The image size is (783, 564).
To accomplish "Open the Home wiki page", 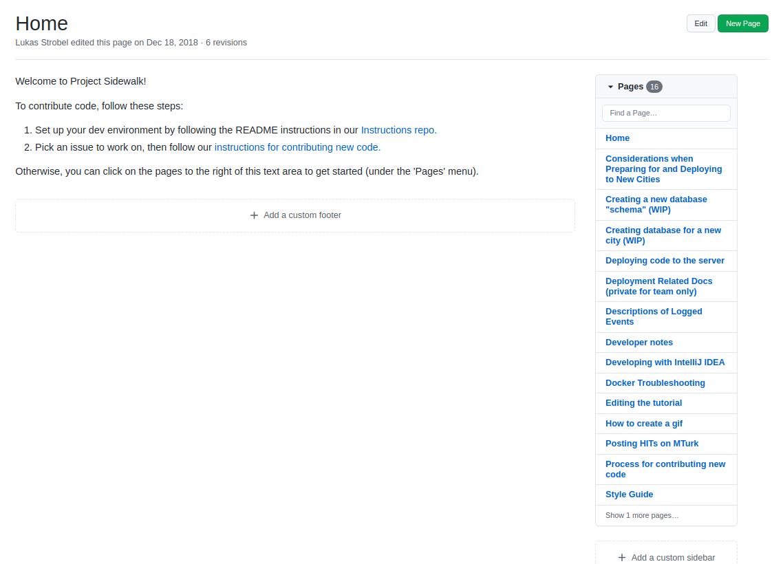I will pos(617,138).
